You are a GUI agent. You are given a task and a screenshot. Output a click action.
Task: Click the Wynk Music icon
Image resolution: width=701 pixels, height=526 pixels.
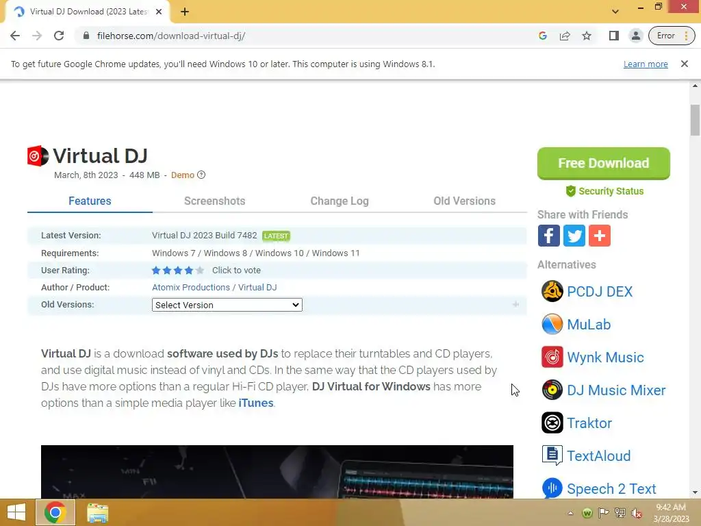point(552,357)
